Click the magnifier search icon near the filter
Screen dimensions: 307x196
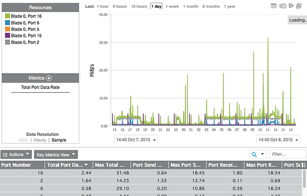pos(254,154)
